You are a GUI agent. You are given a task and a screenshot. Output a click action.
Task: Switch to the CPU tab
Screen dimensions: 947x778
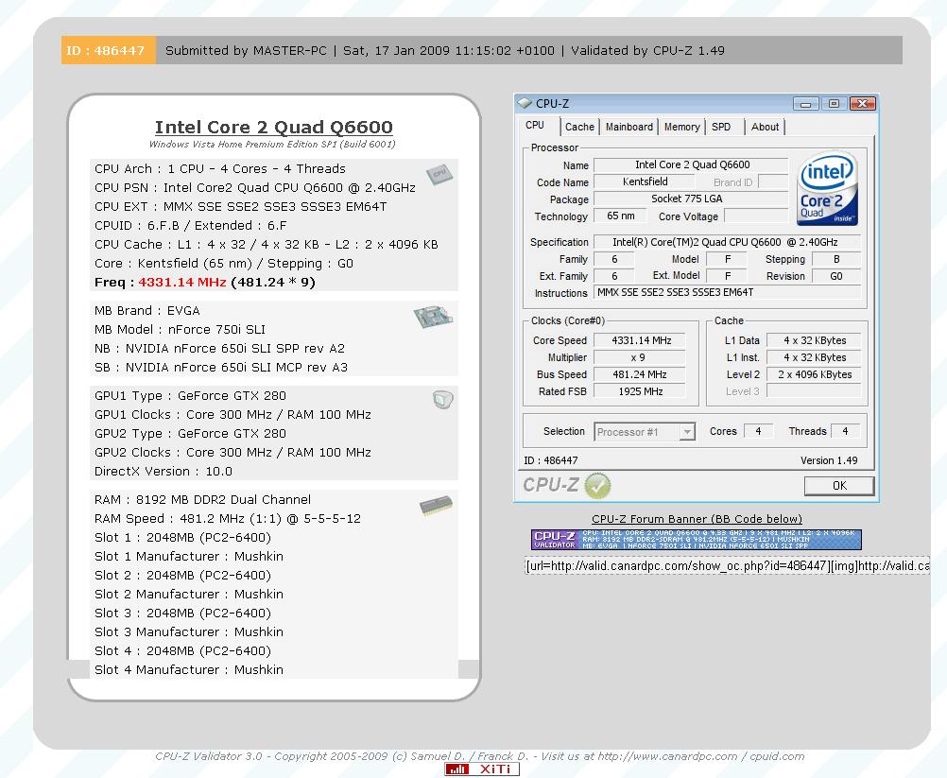coord(535,126)
